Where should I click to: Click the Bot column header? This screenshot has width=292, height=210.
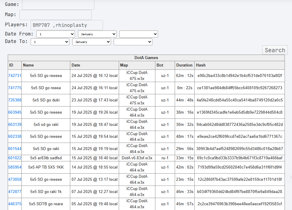coord(165,65)
